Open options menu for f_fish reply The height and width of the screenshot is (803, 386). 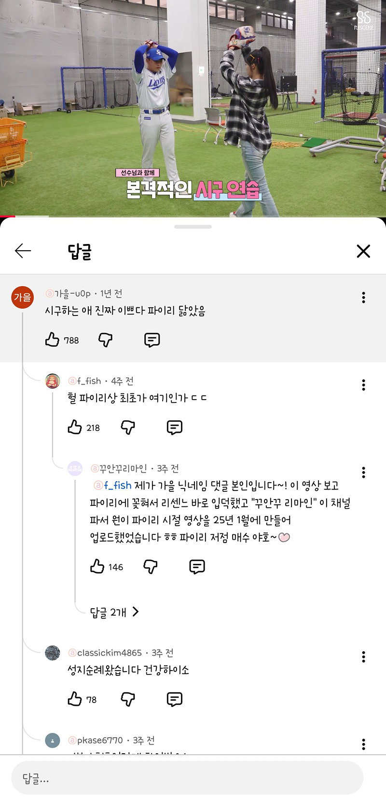click(x=363, y=385)
